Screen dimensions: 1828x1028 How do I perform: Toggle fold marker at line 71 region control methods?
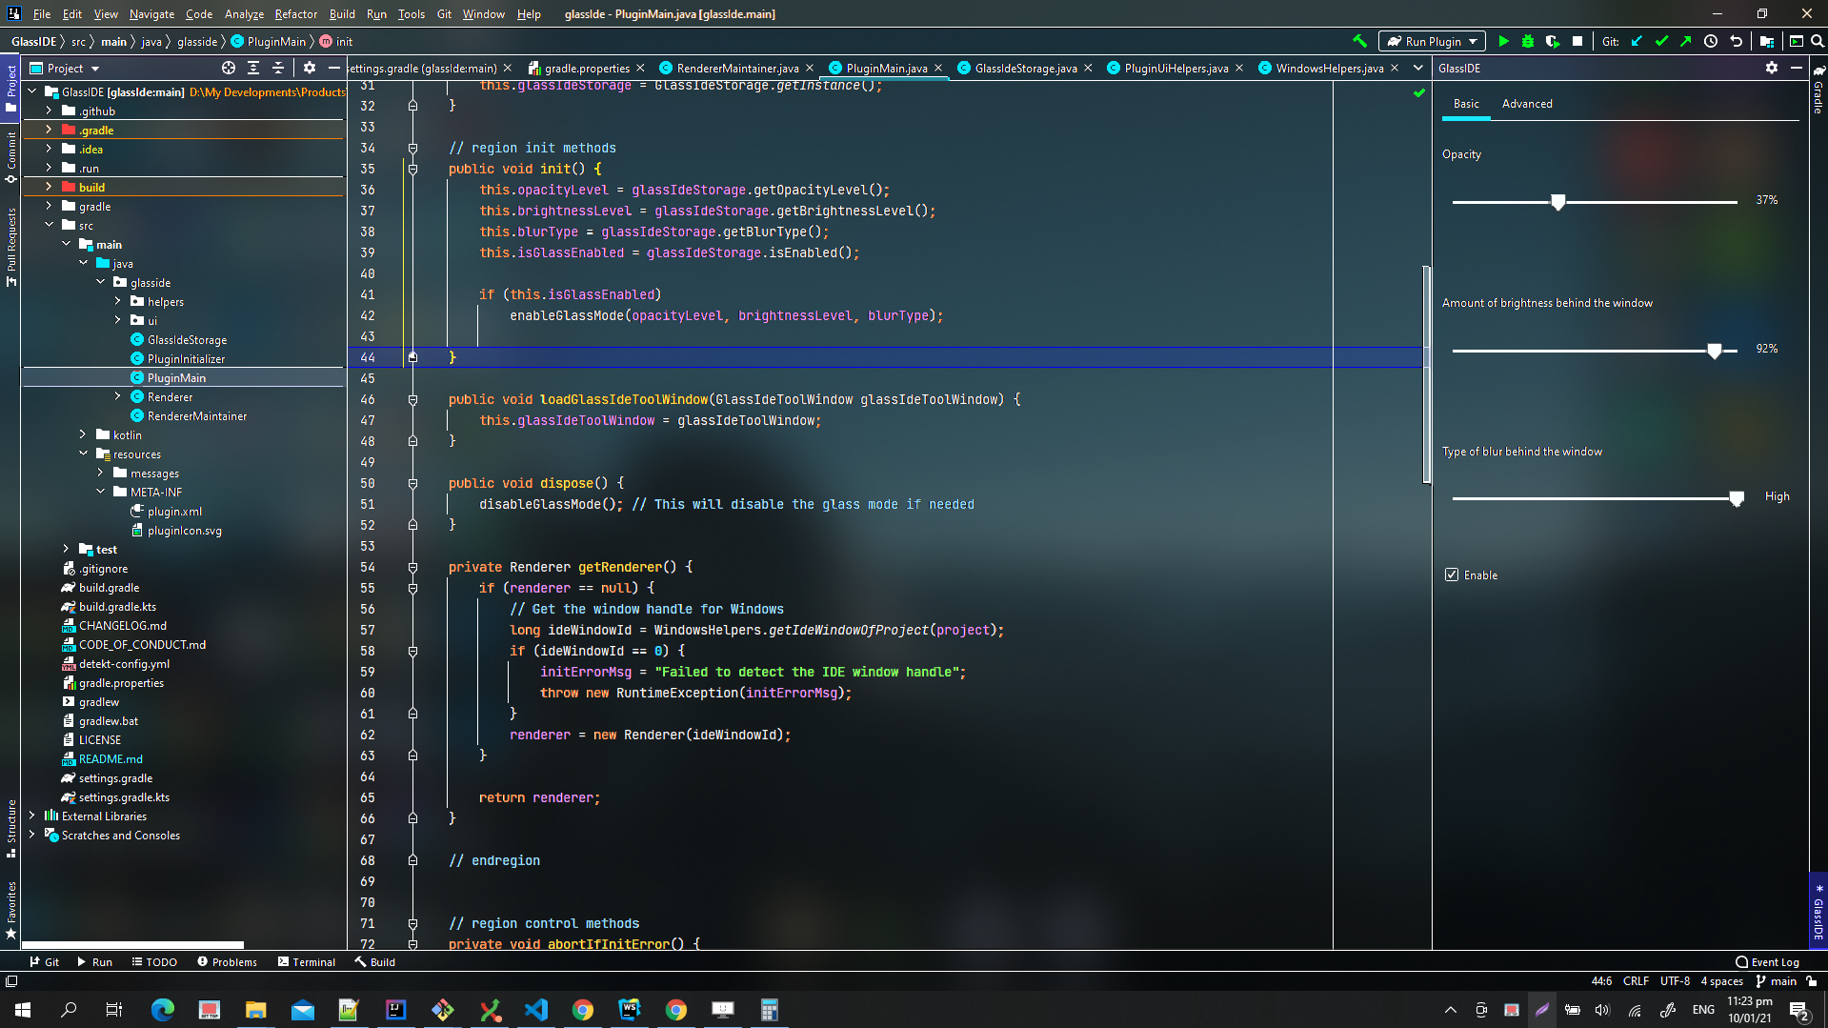pyautogui.click(x=412, y=923)
